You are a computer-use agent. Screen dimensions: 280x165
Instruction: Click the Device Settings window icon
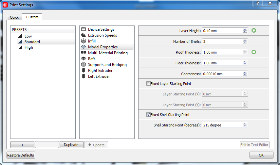[x=84, y=29]
